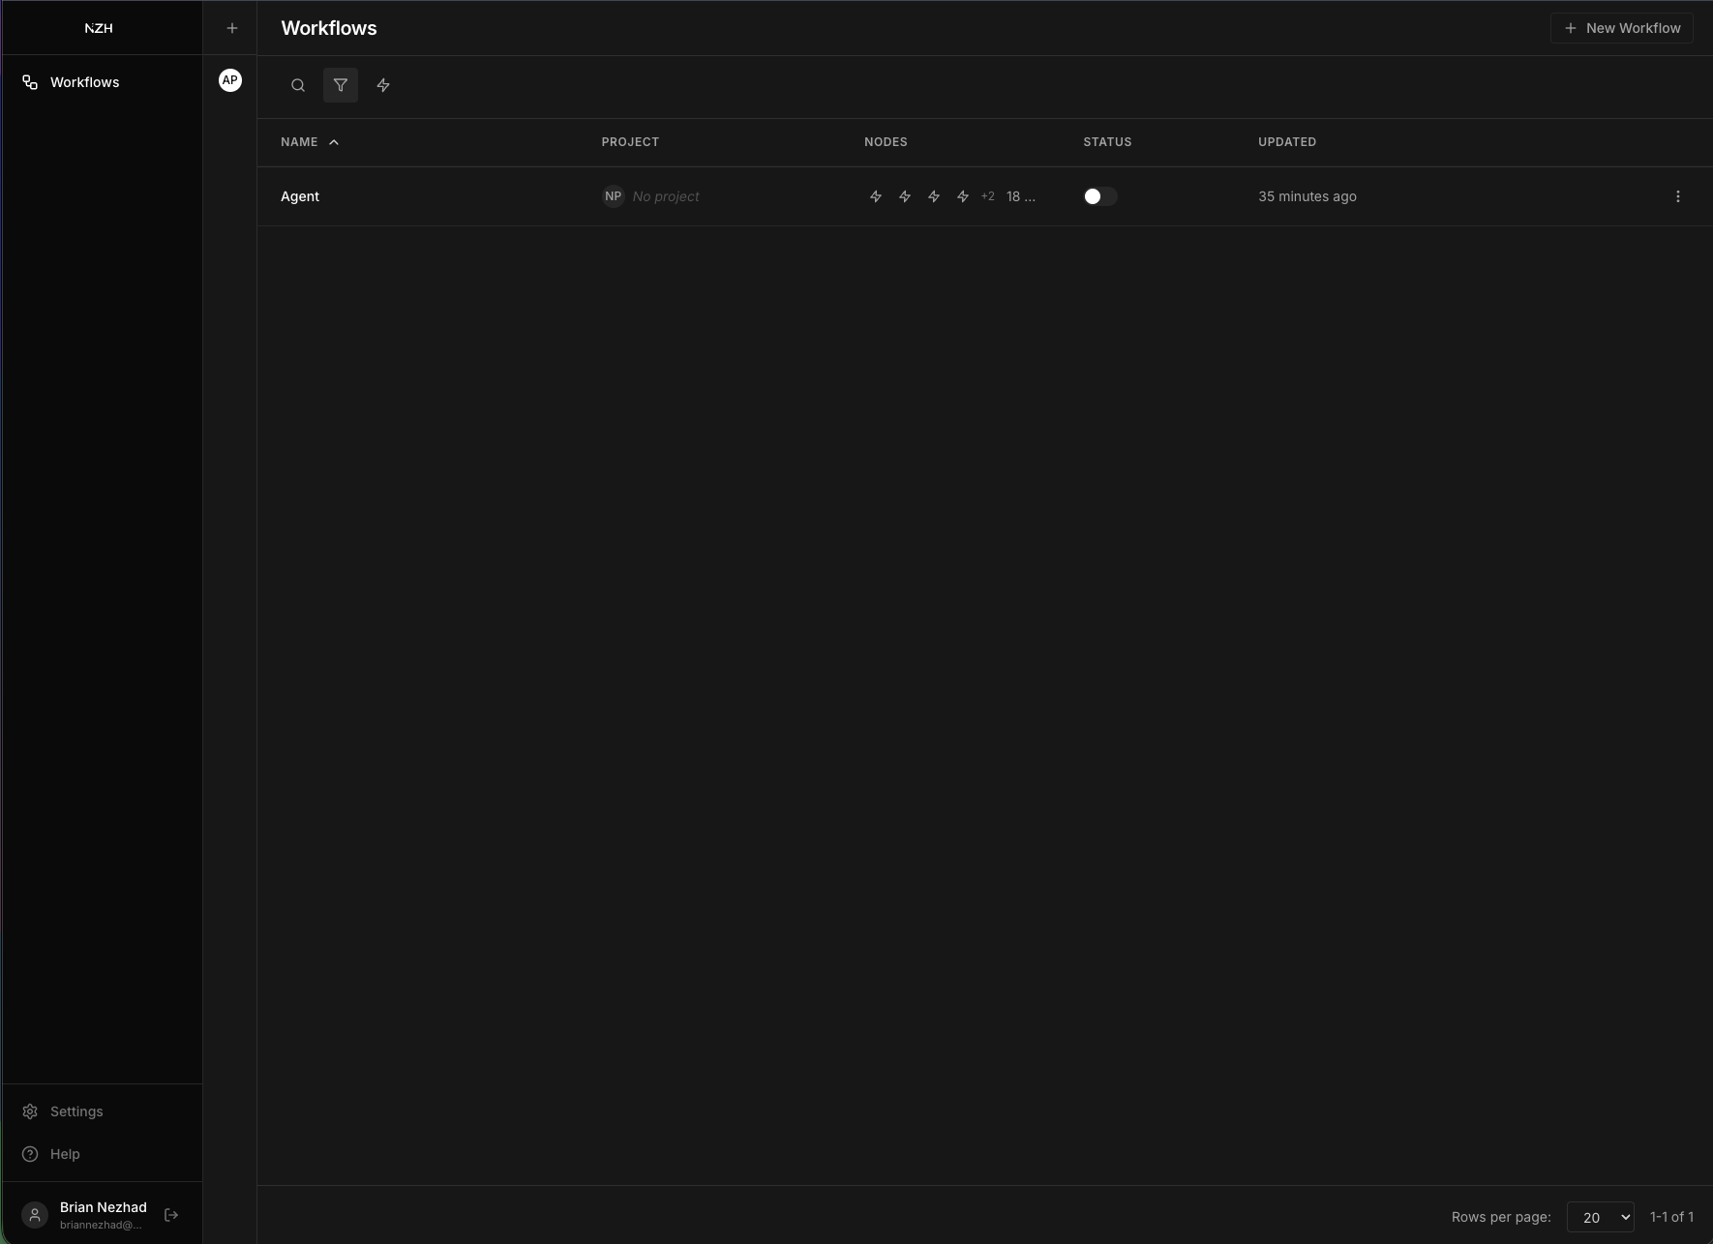Open the Agent workflow
Viewport: 1713px width, 1244px height.
click(x=301, y=196)
